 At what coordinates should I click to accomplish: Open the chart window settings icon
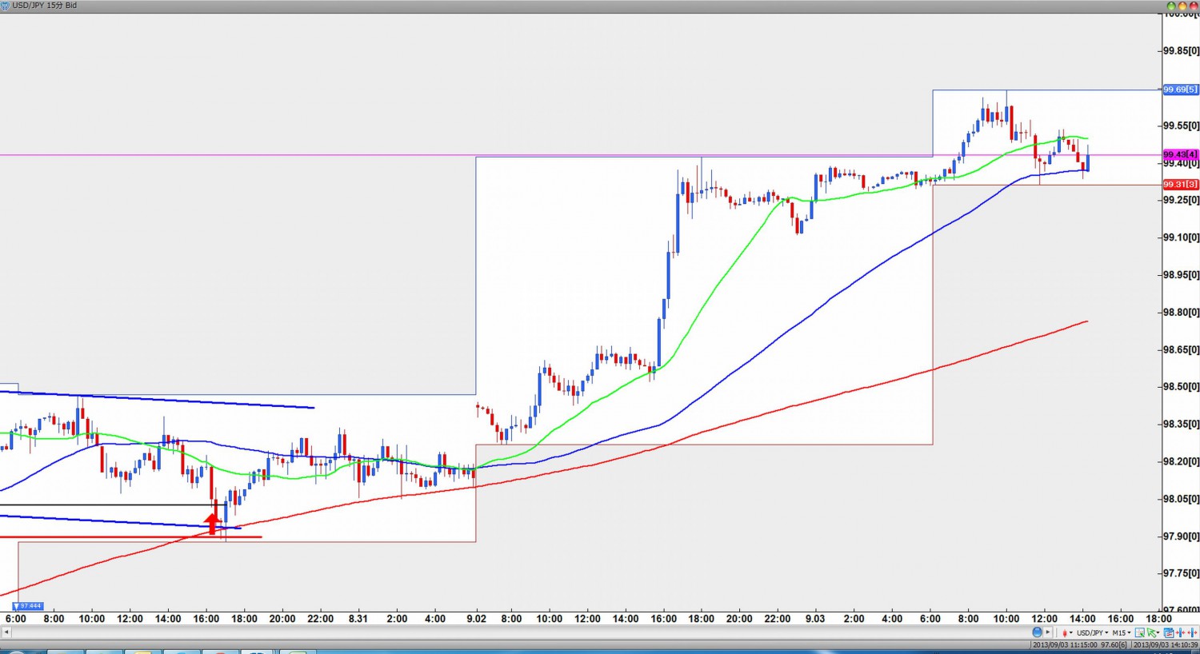[1168, 632]
